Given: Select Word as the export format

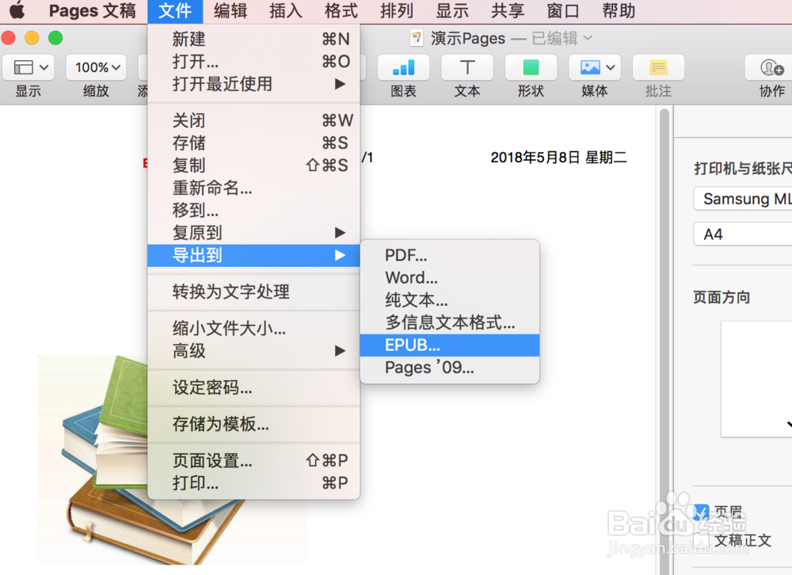Looking at the screenshot, I should pos(411,278).
